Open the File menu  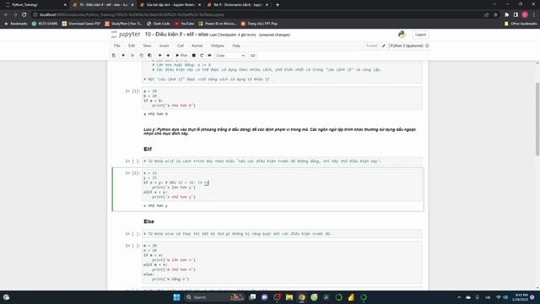coord(117,46)
